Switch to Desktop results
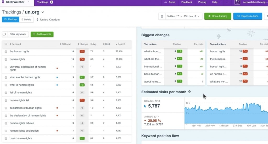Viewport: 268px width, 144px height. tap(10, 19)
